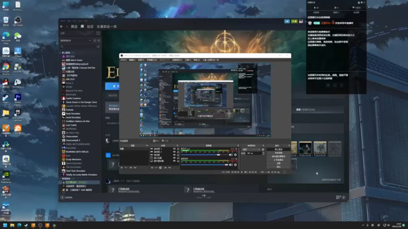This screenshot has height=229, width=408.
Task: Toggle visibility of 窗口采集 source
Action: (x=174, y=158)
